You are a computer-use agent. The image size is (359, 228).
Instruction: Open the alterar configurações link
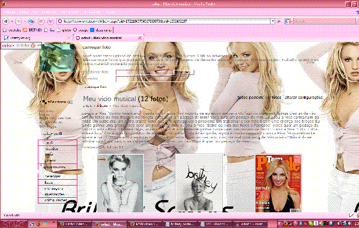coord(304,97)
